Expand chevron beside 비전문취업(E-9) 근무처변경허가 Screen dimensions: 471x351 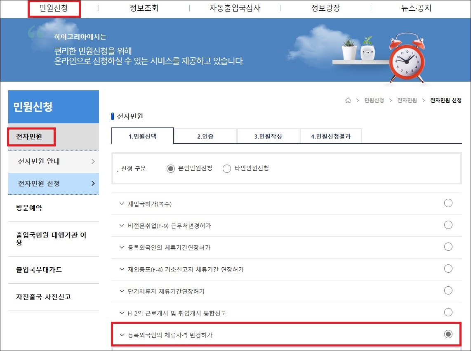coord(122,226)
